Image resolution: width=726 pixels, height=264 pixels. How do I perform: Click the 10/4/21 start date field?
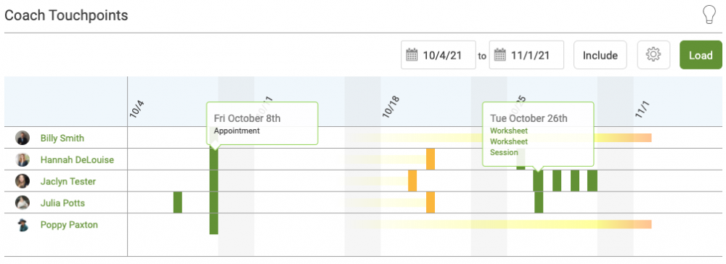tap(439, 55)
